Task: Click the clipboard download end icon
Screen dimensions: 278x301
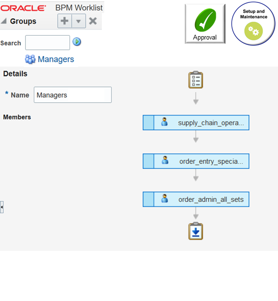Action: pos(195,231)
